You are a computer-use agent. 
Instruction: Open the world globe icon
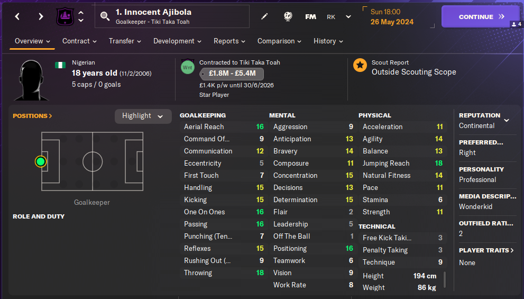[x=288, y=17]
